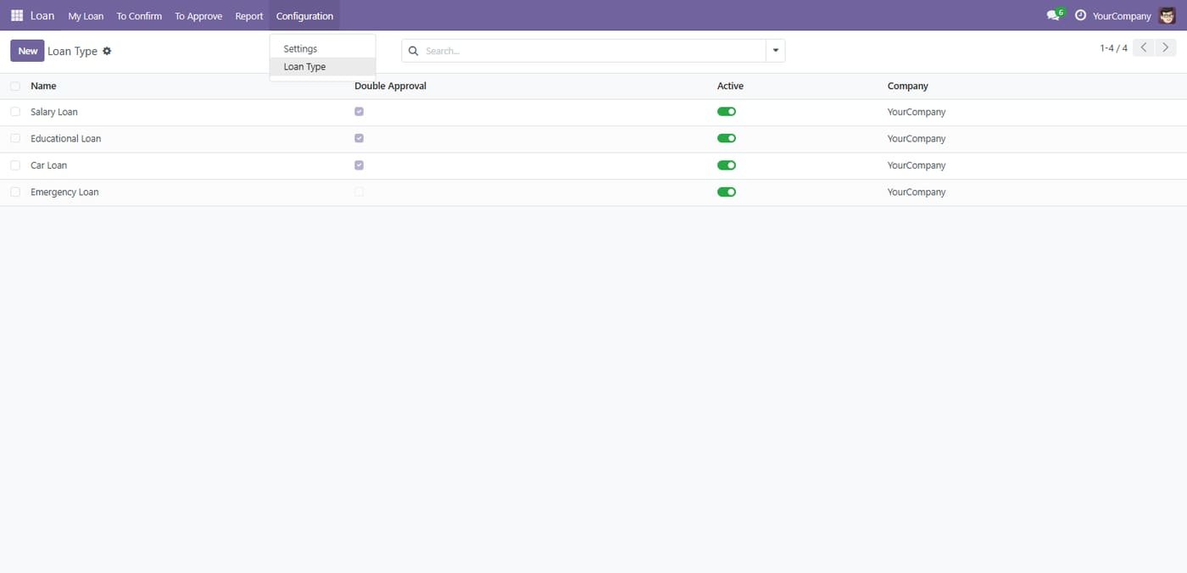Open the Salary Loan record
This screenshot has width=1187, height=573.
click(54, 112)
